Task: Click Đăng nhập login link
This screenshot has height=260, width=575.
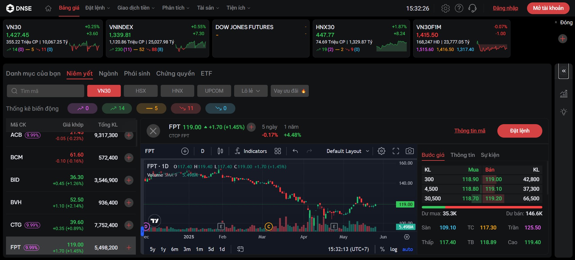Action: [505, 8]
